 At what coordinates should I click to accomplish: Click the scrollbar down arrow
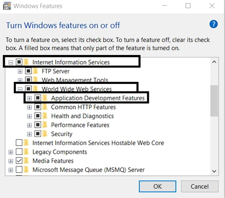(214, 171)
